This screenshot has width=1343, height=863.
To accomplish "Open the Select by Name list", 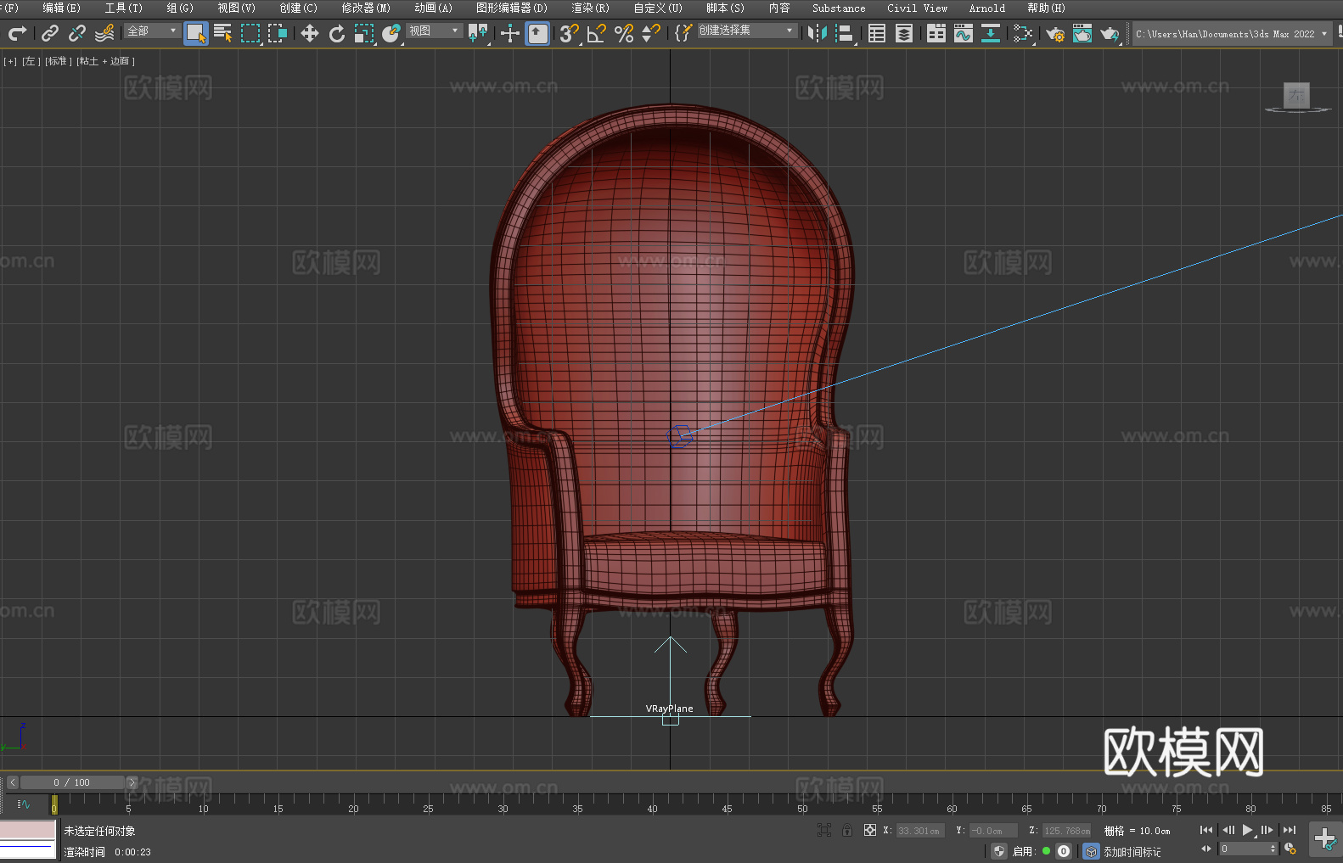I will [223, 33].
